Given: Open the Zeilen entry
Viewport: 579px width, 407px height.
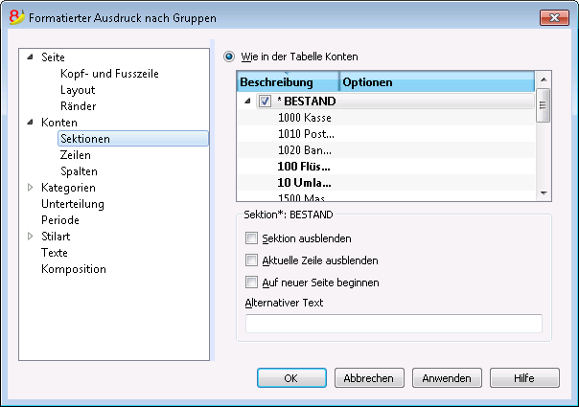Looking at the screenshot, I should pos(76,155).
